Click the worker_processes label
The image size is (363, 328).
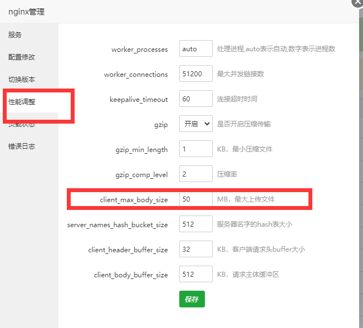coord(140,50)
